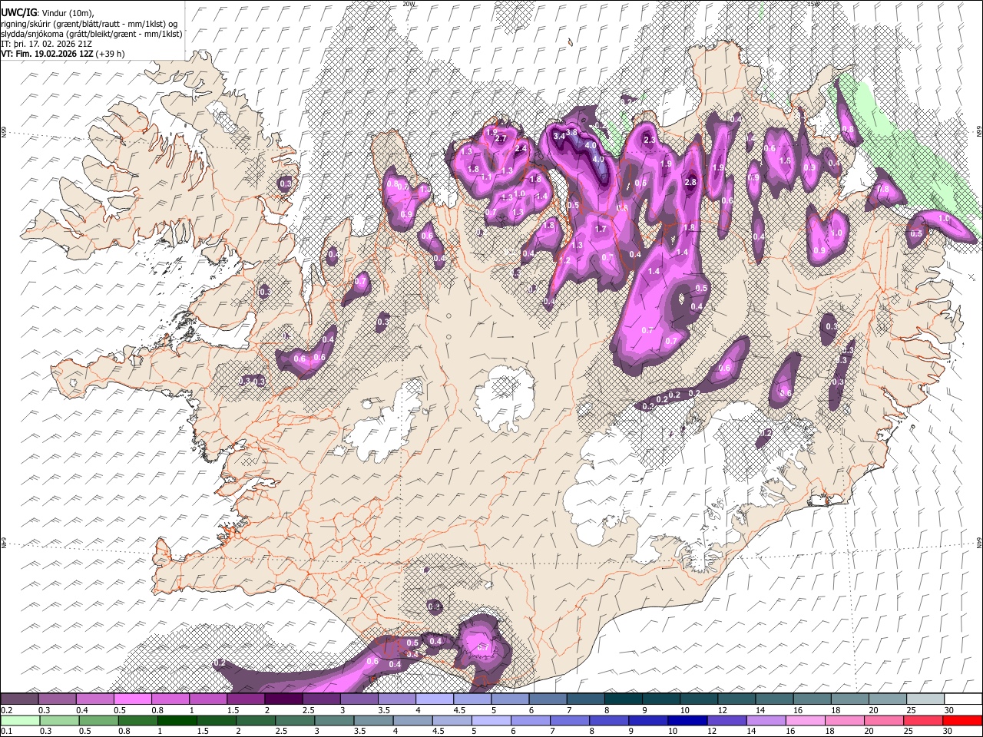
Task: Click the upper legend swatch labeled 18
Action: (849, 699)
